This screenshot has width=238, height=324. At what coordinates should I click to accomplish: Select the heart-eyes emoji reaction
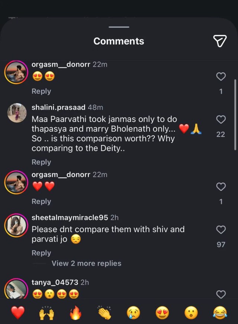click(x=162, y=312)
